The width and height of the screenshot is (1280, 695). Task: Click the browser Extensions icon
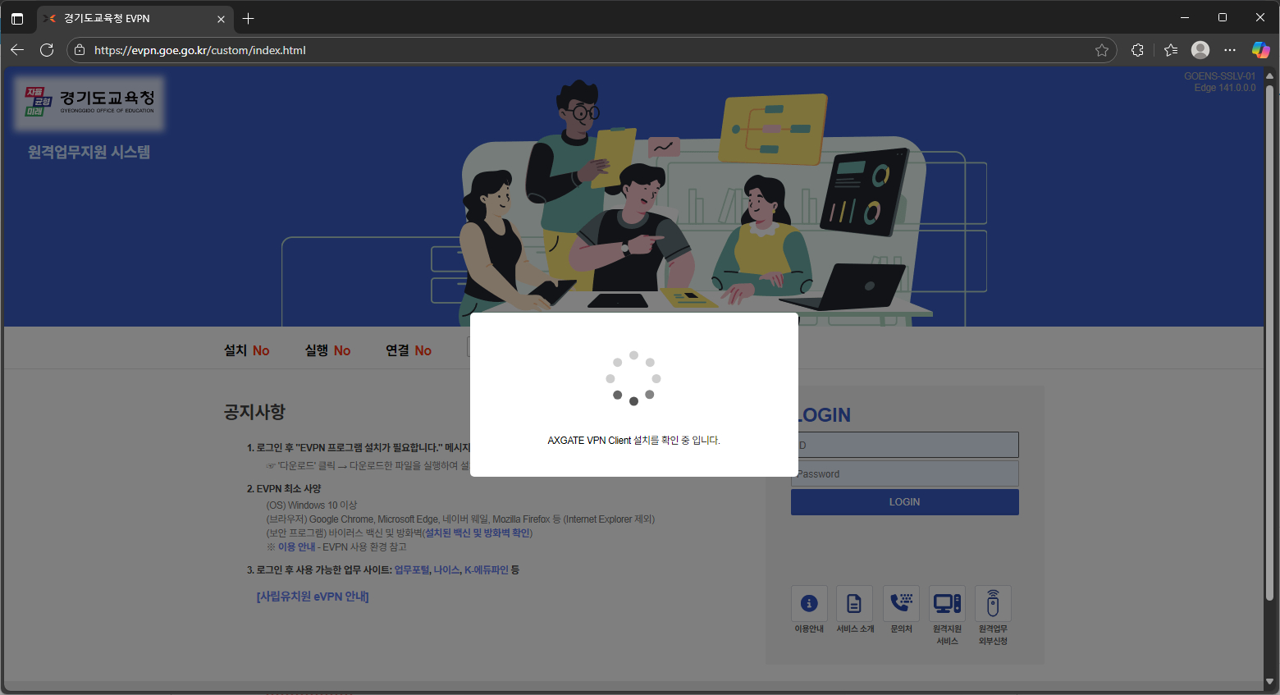pos(1137,50)
